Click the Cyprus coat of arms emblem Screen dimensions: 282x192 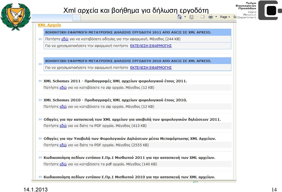pyautogui.click(x=16, y=17)
